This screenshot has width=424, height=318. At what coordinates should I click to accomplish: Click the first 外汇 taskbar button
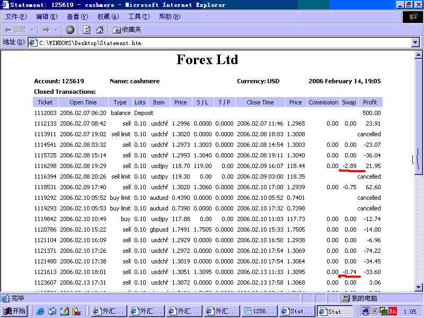(109, 312)
